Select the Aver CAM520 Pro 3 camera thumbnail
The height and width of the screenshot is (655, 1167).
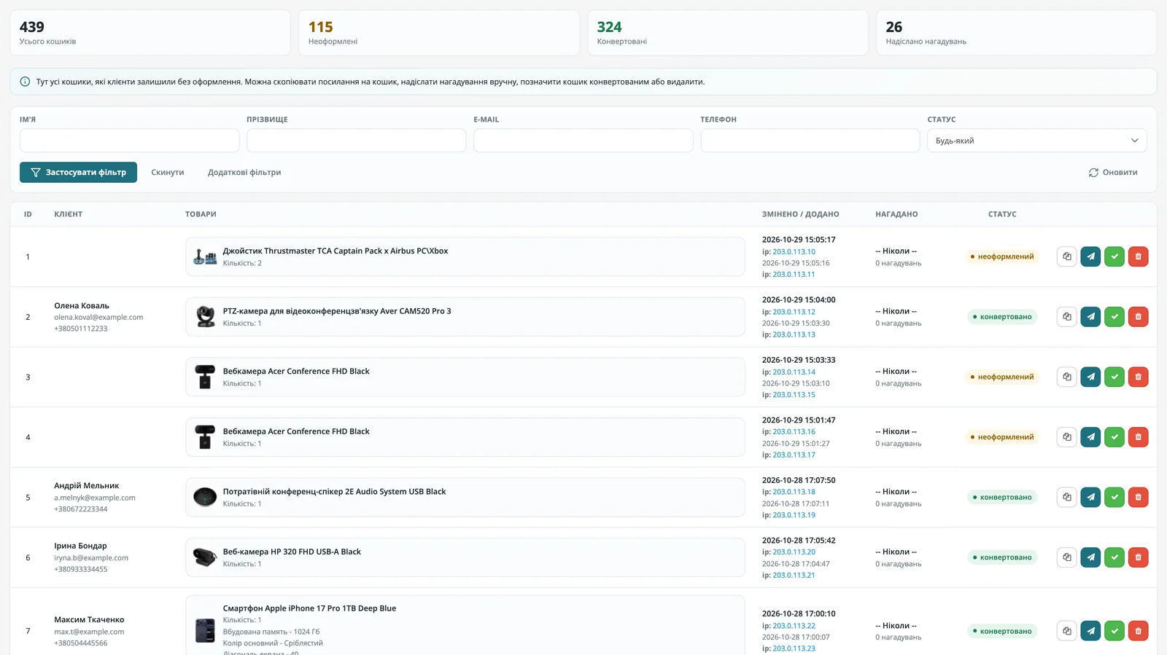coord(205,317)
